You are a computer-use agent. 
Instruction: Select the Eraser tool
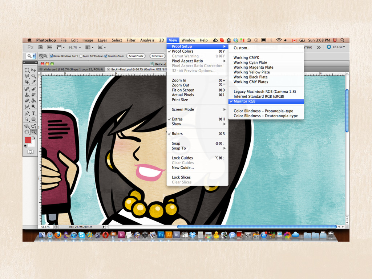(x=27, y=101)
